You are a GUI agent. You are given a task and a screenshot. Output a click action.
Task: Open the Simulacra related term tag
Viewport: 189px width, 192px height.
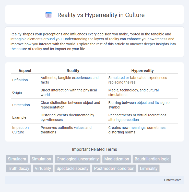tap(17, 159)
